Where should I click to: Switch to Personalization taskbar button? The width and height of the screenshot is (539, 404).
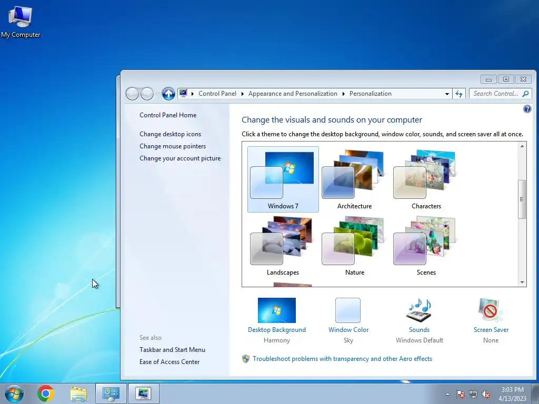click(143, 393)
